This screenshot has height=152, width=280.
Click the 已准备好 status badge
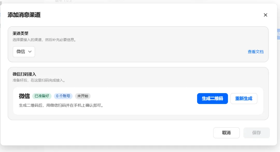tap(42, 96)
